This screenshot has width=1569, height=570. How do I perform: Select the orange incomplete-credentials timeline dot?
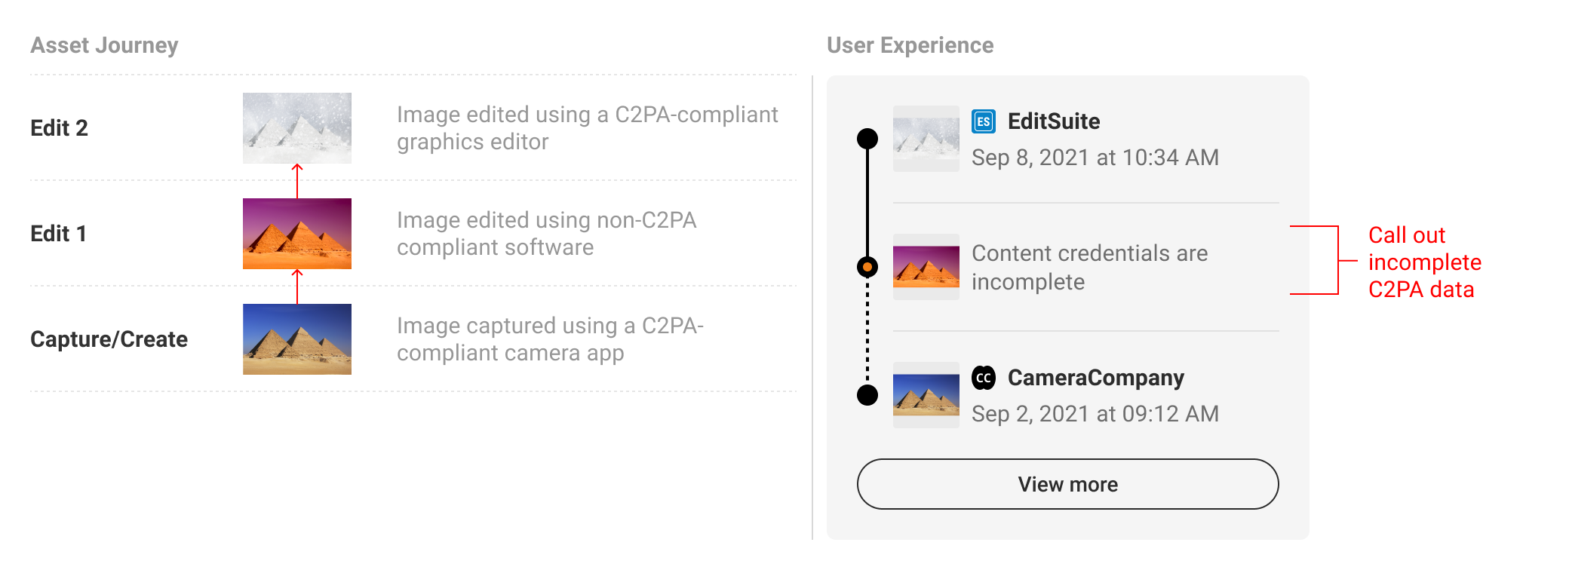[867, 267]
